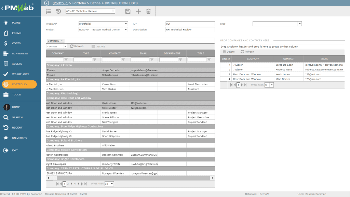The image size is (350, 197).
Task: Go to previous page in contacts grid
Action: pos(61,184)
